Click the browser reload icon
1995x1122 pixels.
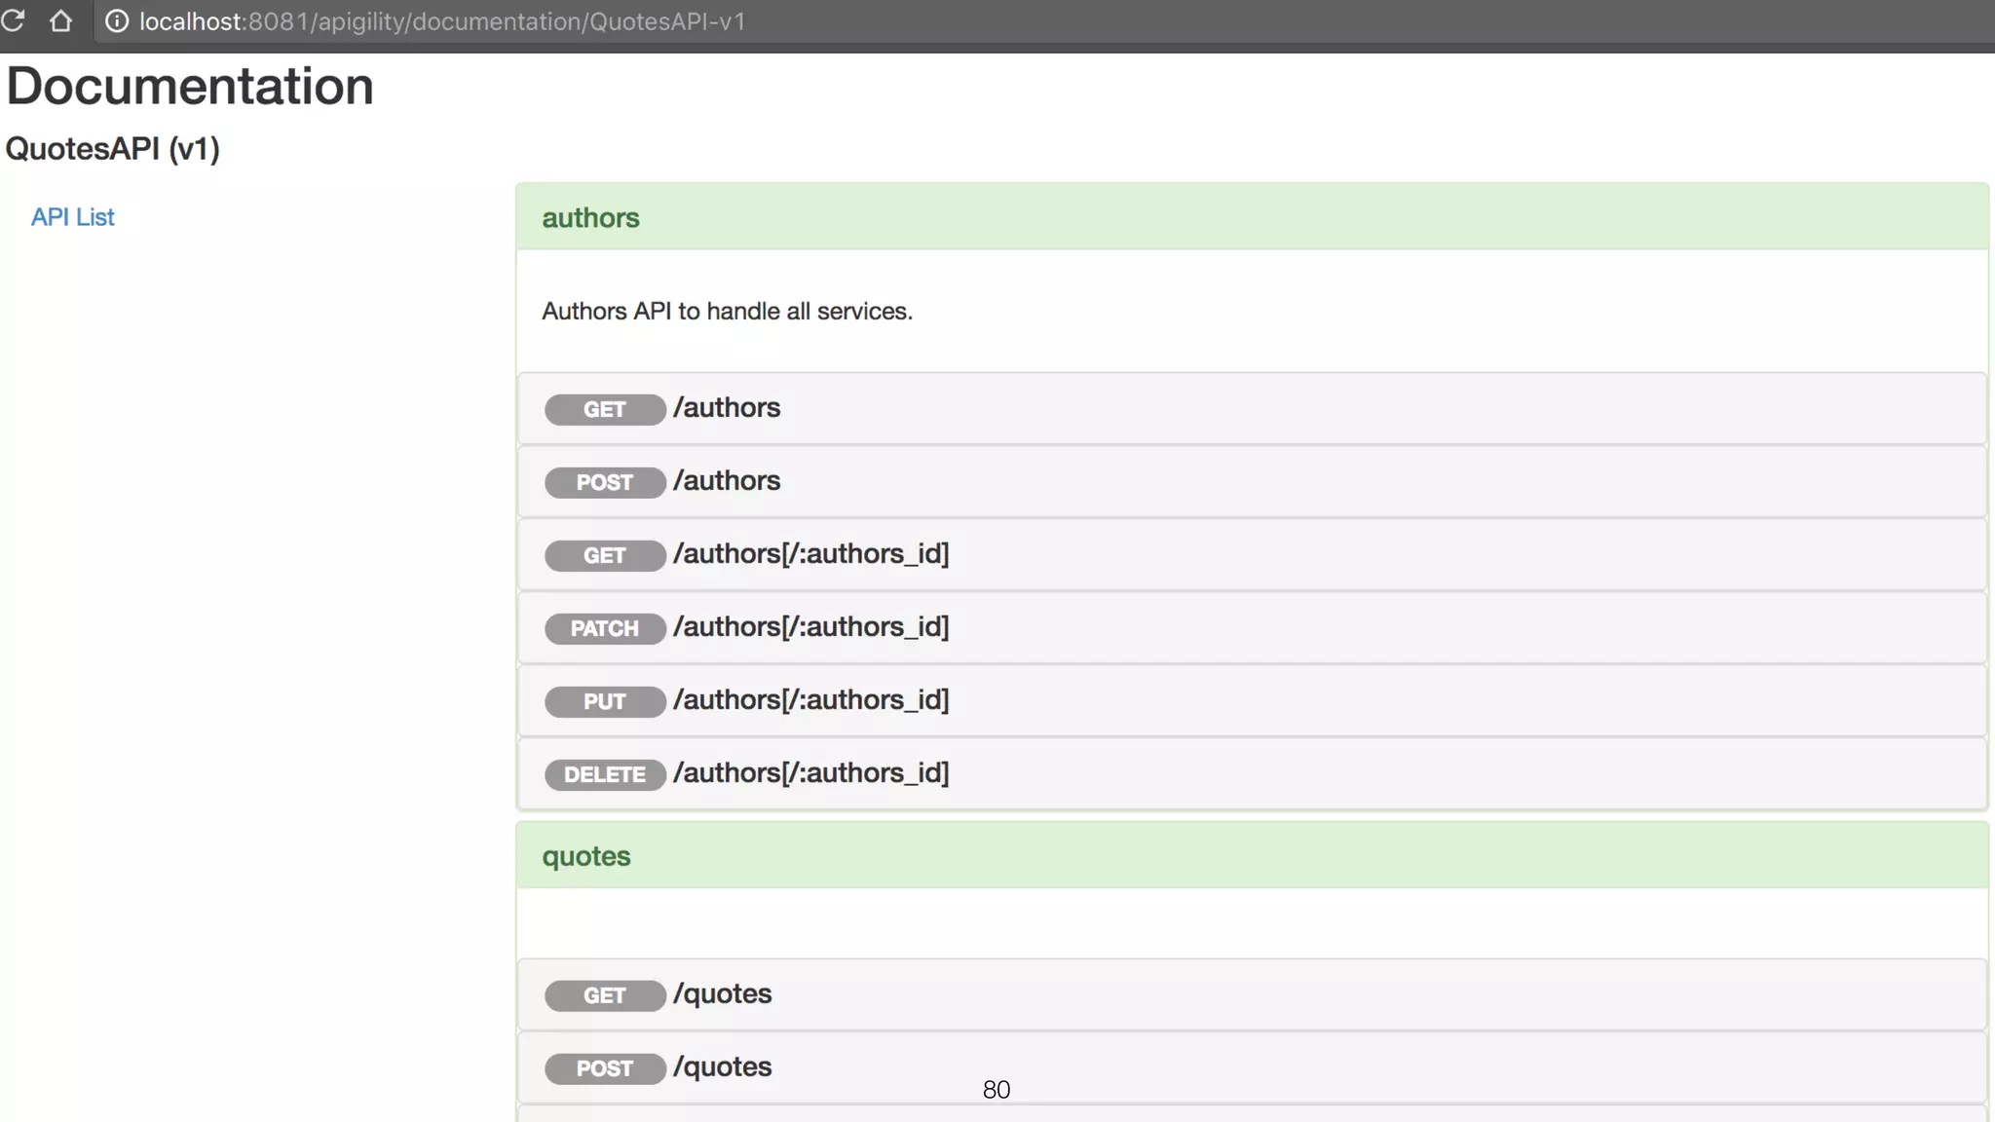pyautogui.click(x=13, y=20)
